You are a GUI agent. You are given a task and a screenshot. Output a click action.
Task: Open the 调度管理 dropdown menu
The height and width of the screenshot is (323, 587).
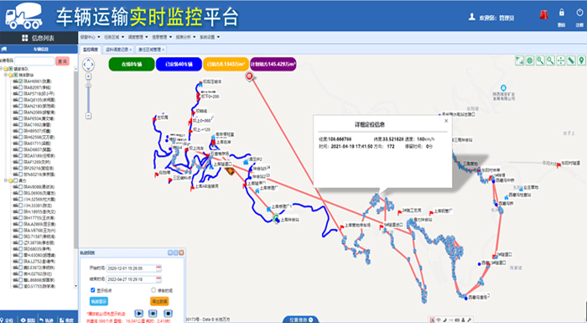[x=138, y=37]
